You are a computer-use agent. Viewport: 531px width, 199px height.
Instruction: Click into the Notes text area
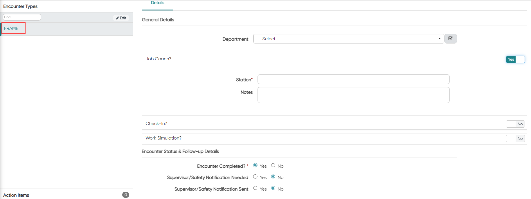click(x=354, y=95)
